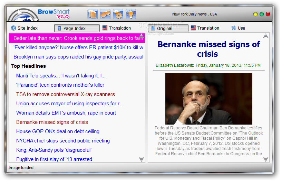Click the lightbulb tips toolbar icon
Viewport: 281px width, 181px height.
[131, 14]
